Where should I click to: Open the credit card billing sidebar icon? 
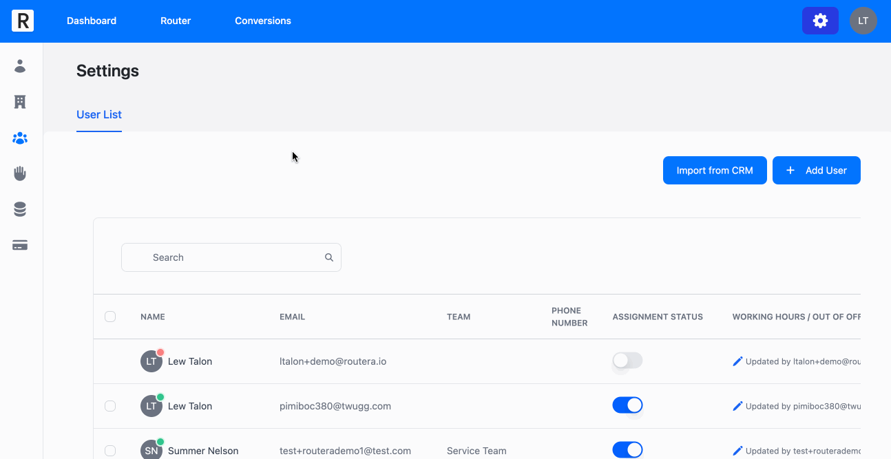point(20,246)
